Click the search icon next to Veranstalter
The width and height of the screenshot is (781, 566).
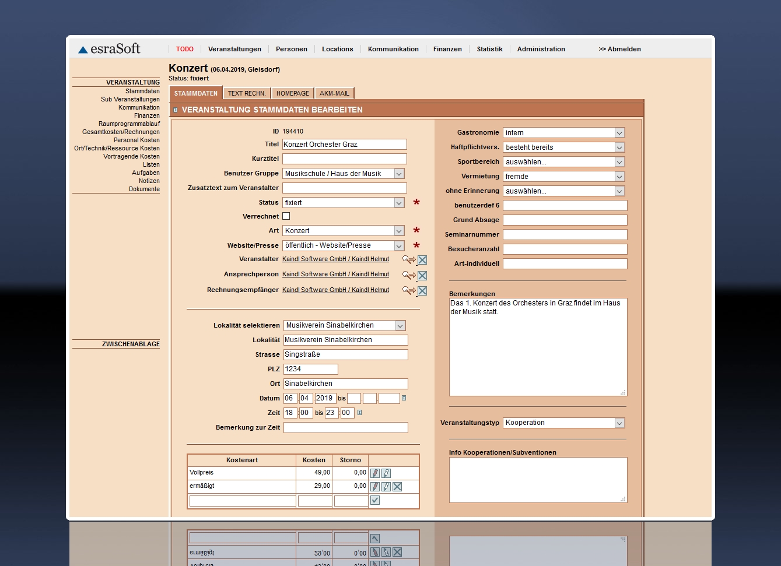coord(408,260)
